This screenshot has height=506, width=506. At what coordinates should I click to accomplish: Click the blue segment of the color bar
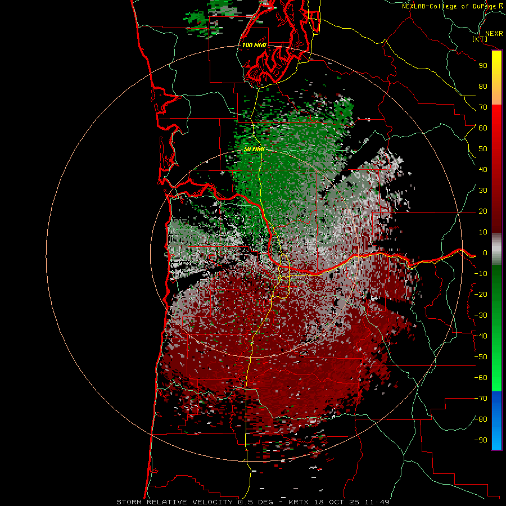(496, 421)
